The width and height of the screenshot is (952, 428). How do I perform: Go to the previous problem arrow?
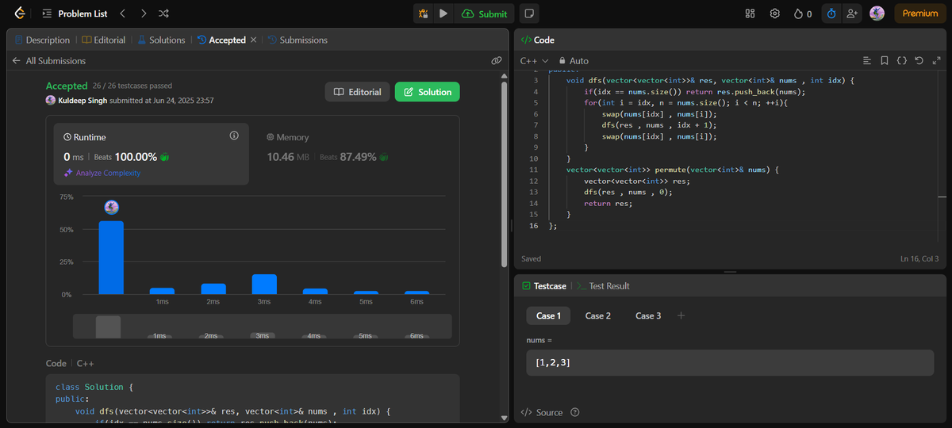122,13
